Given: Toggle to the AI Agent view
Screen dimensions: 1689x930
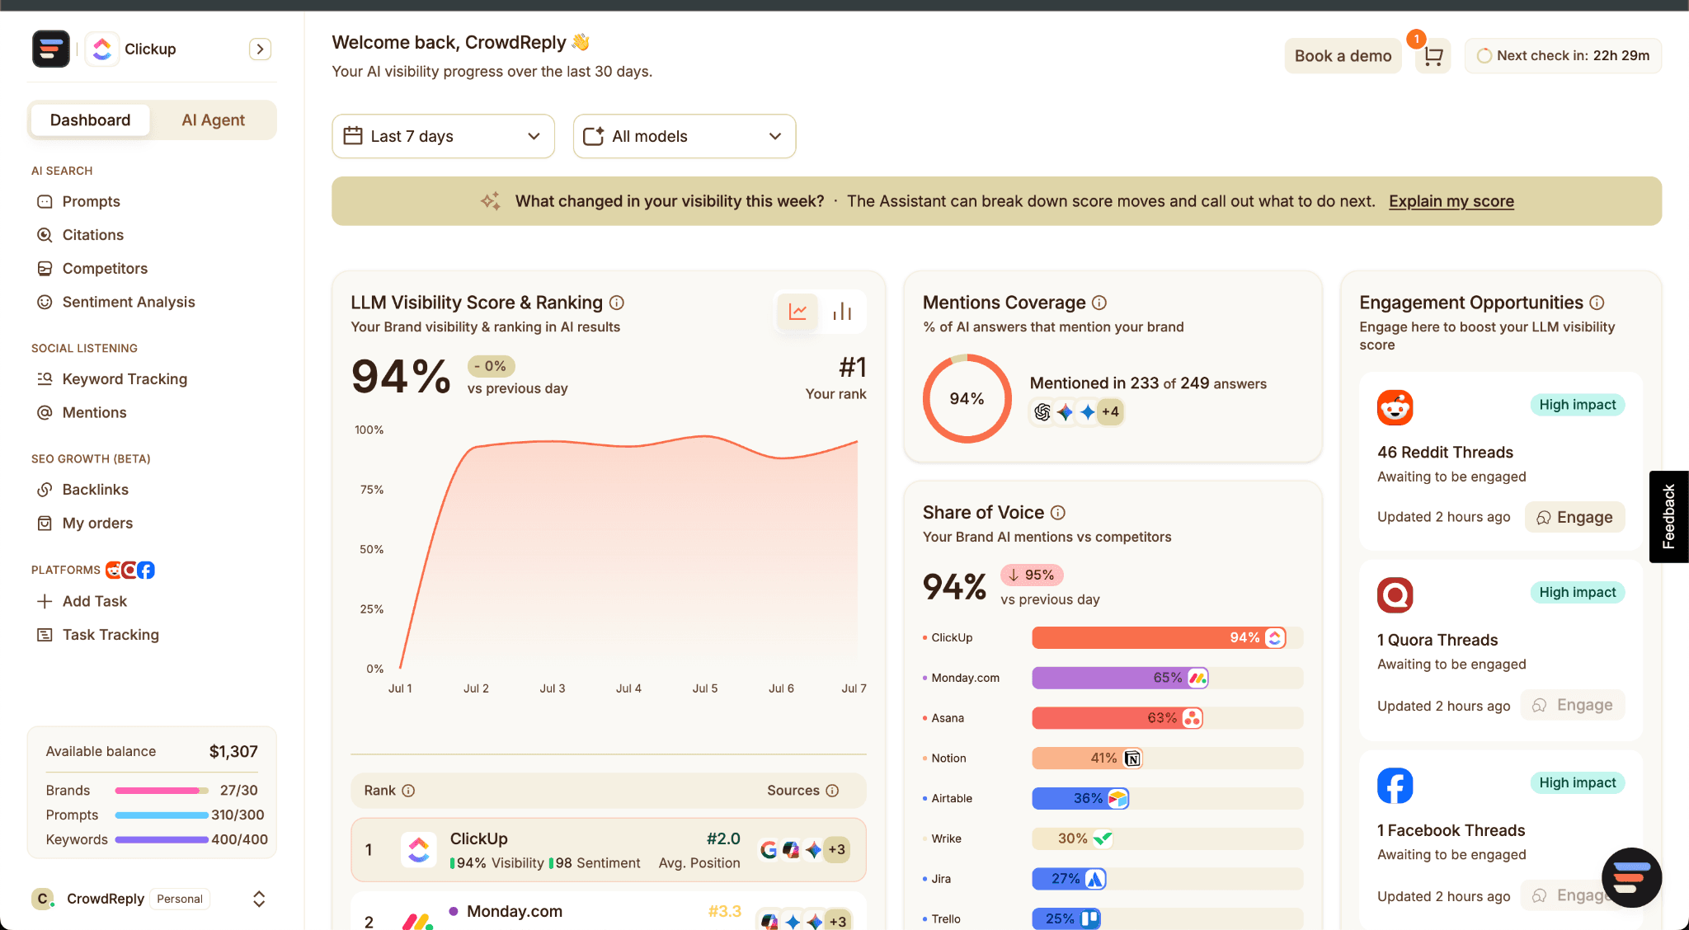Looking at the screenshot, I should (x=213, y=120).
